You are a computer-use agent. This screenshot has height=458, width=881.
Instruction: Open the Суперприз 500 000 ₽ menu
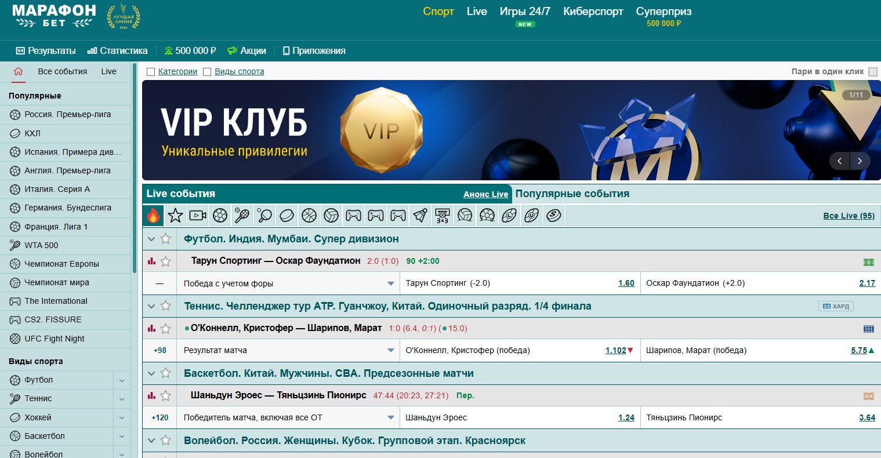664,16
